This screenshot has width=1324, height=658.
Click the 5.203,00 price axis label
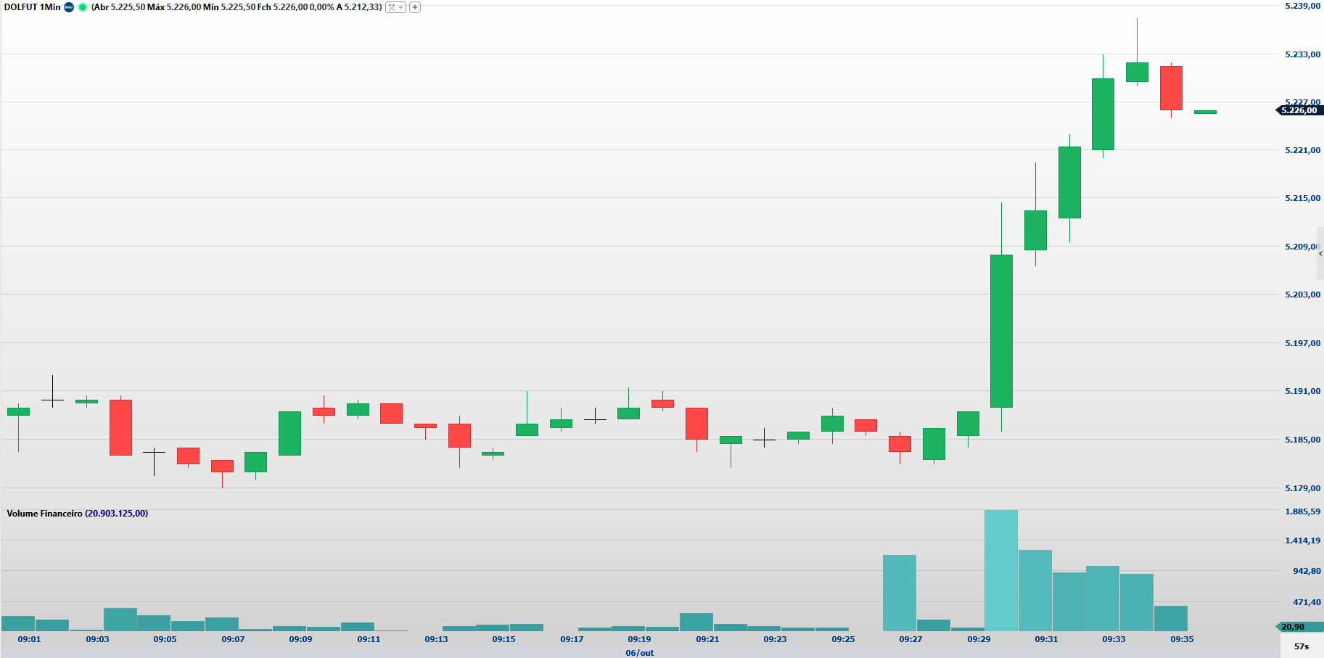[1302, 295]
